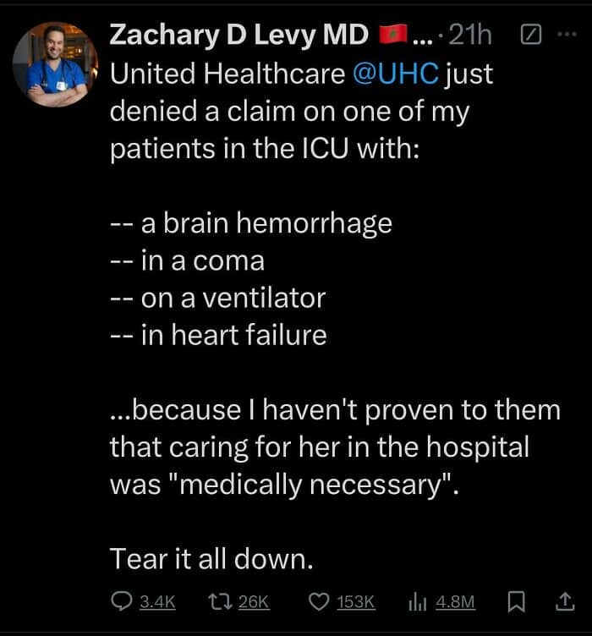This screenshot has height=636, width=592.
Task: Click the slashed square icon beside timestamp
Action: (531, 35)
